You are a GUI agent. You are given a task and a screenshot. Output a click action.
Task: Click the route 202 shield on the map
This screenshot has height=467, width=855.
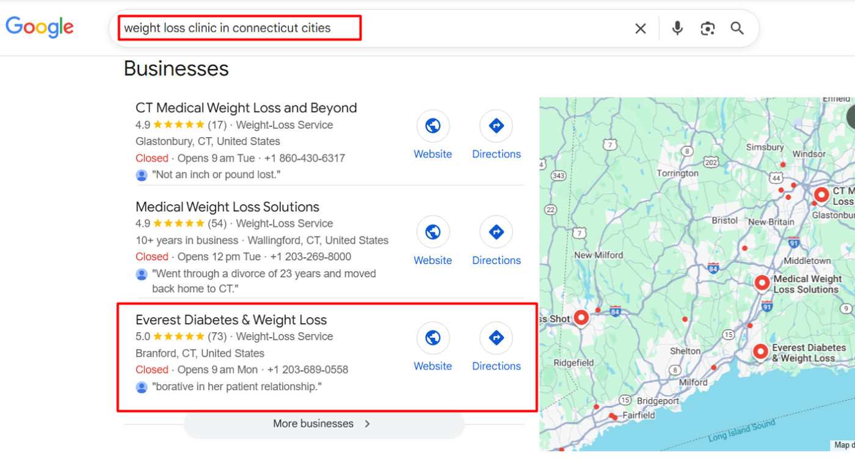coord(711,162)
